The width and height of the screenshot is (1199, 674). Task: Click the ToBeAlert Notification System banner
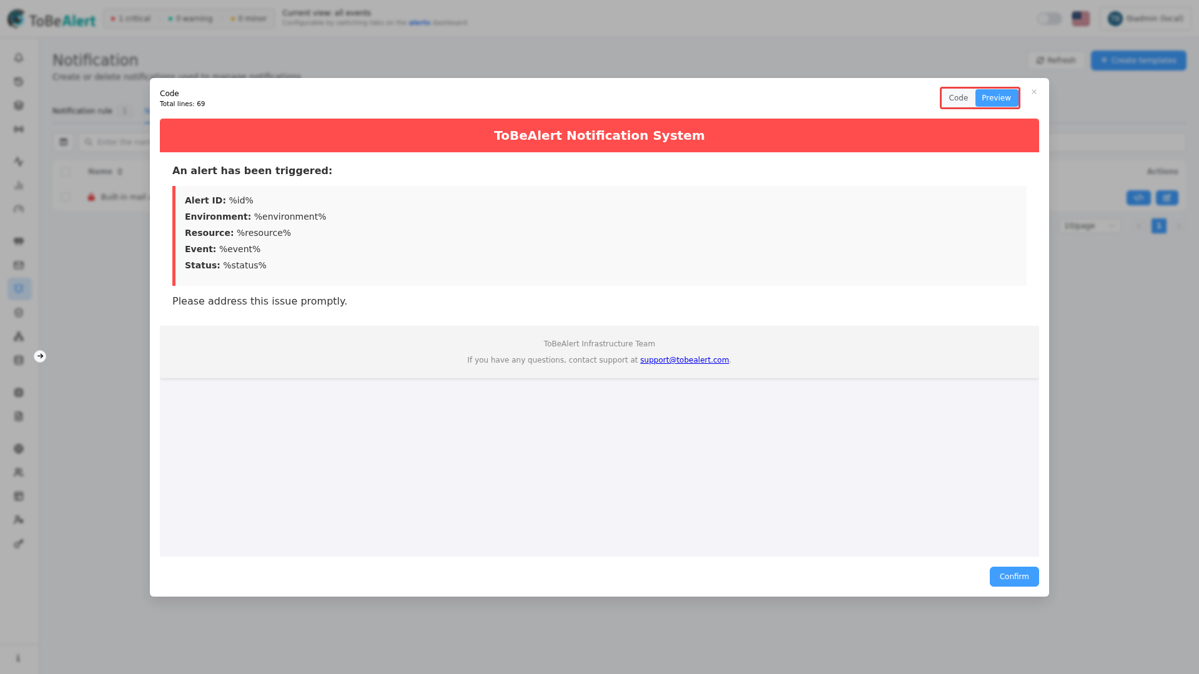(x=599, y=135)
